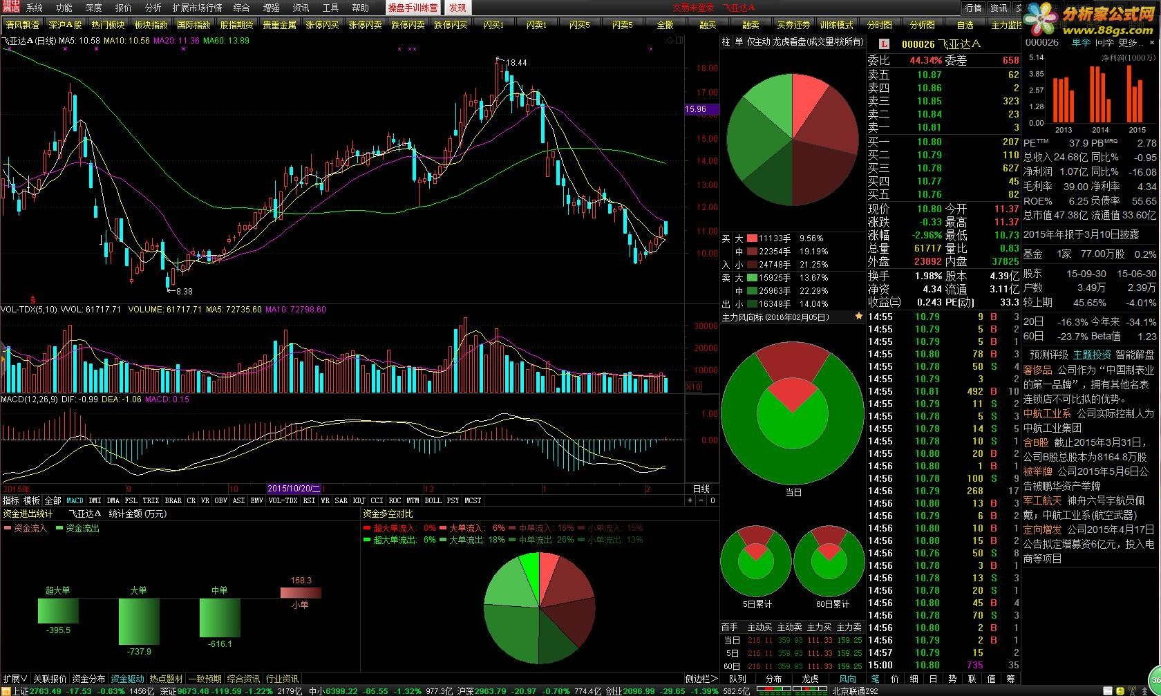Open the 中航工业系 topic link
The width and height of the screenshot is (1161, 696).
click(x=1047, y=413)
